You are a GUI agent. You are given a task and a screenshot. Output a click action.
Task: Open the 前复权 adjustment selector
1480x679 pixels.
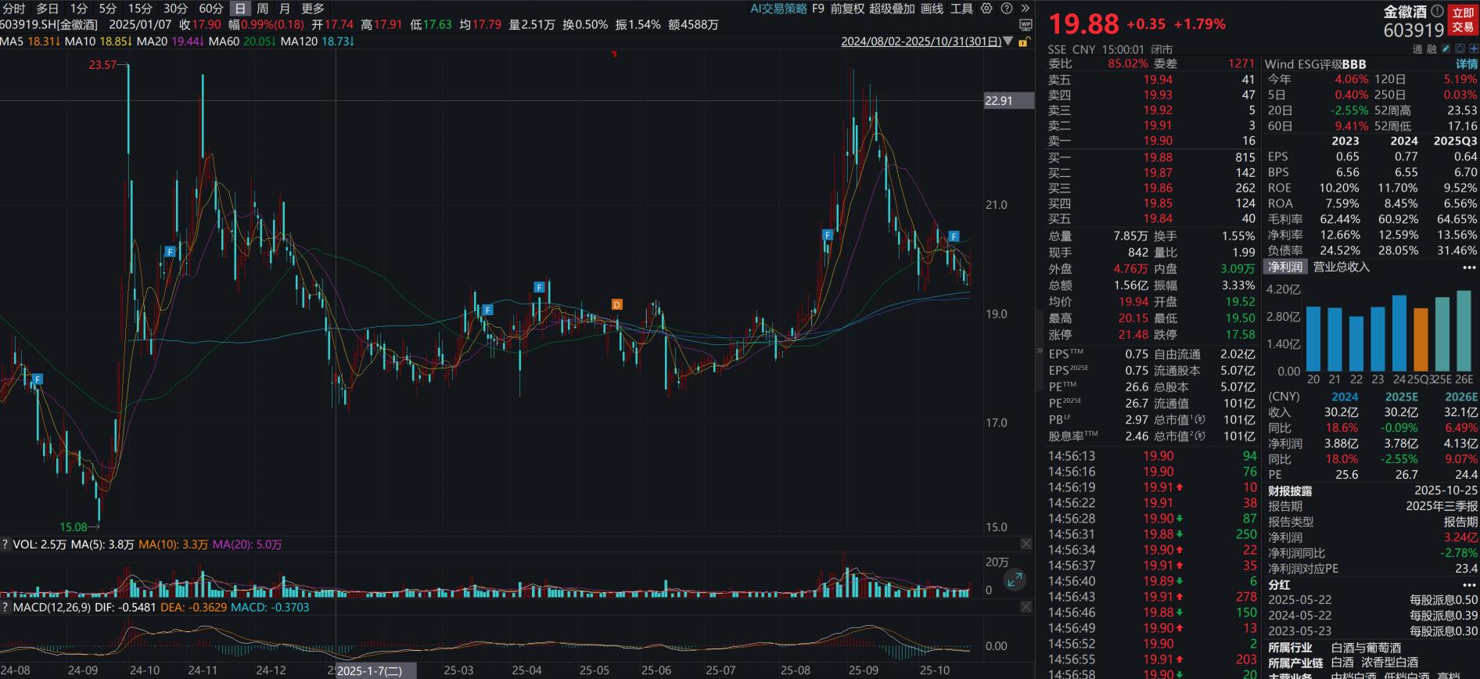pos(847,9)
